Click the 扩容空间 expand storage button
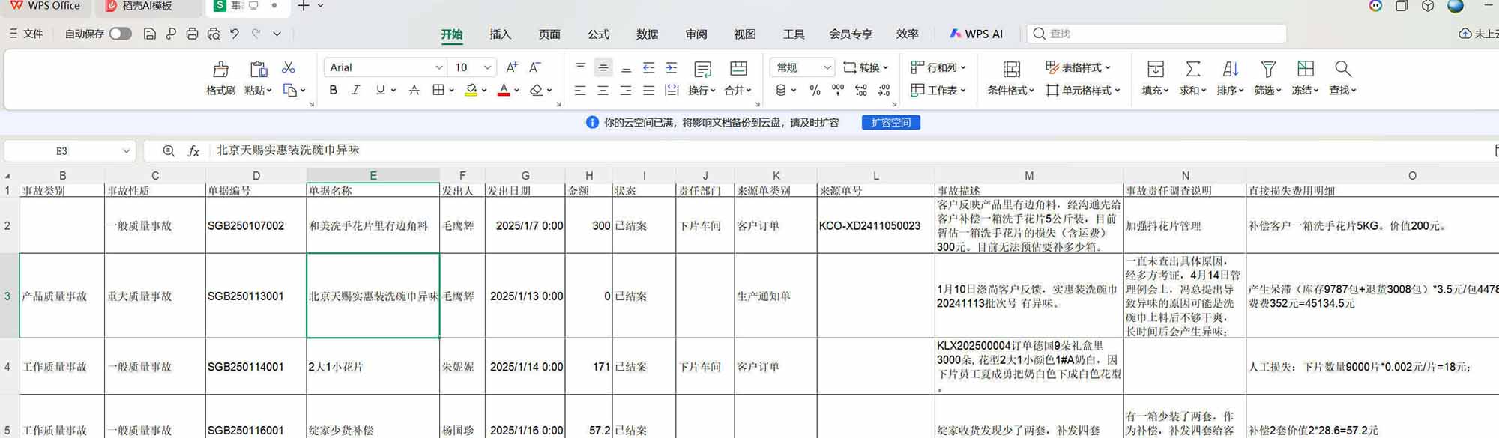This screenshot has height=438, width=1499. 890,122
